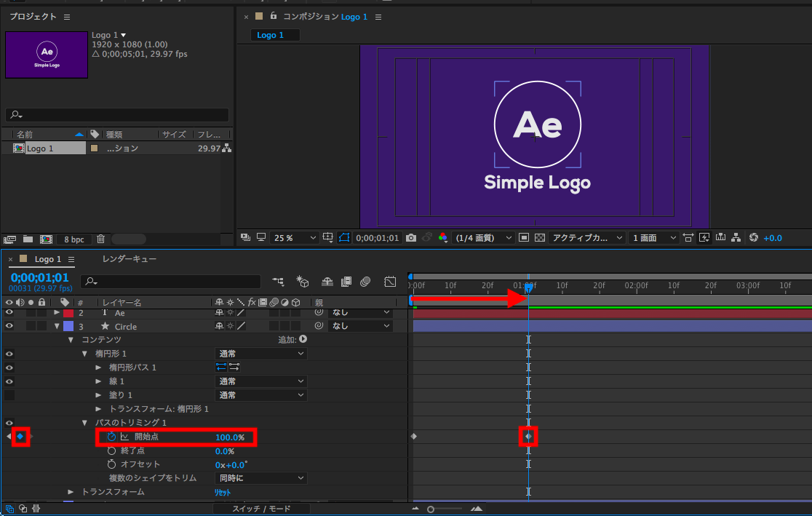Select the Logo 1 viewer tab
The width and height of the screenshot is (812, 516).
(x=270, y=35)
